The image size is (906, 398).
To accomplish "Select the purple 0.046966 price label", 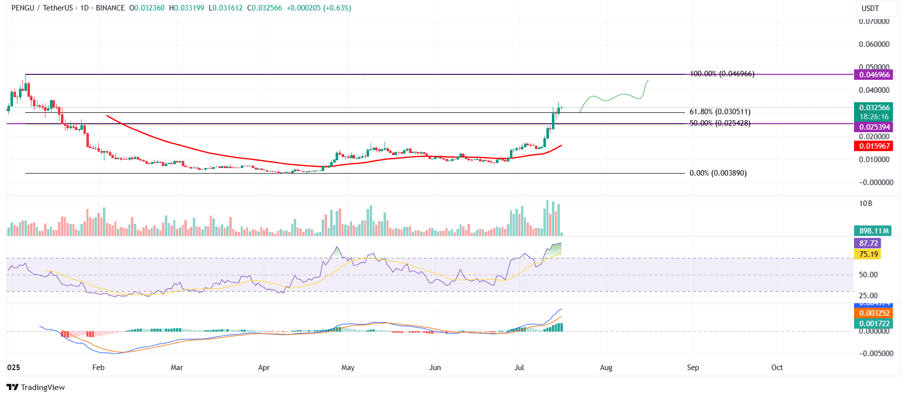I will [x=874, y=75].
